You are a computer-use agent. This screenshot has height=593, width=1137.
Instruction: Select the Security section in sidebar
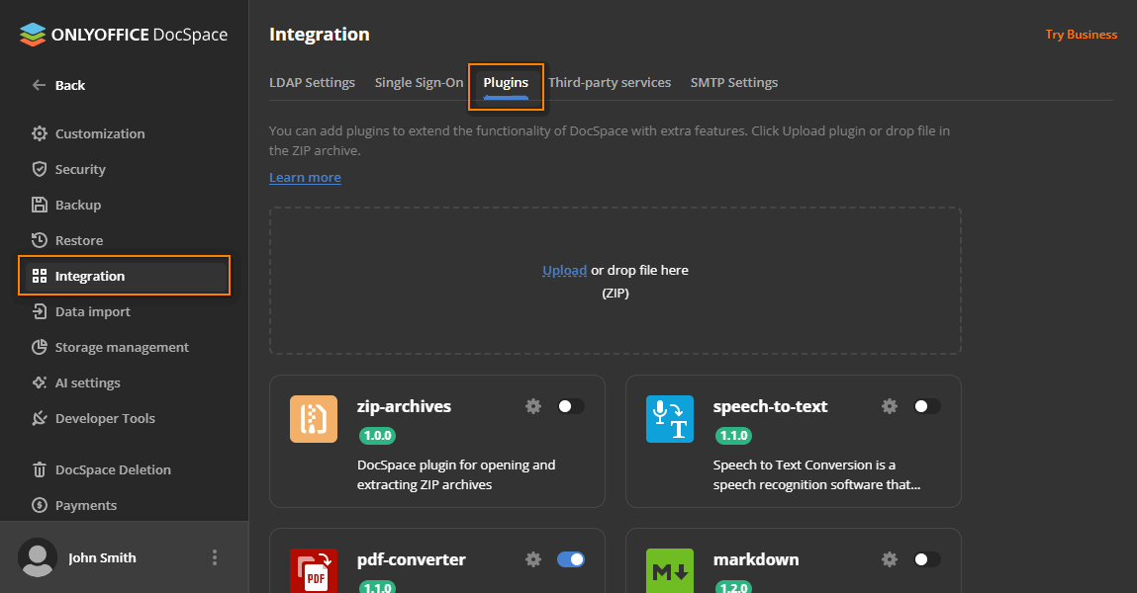pos(79,168)
